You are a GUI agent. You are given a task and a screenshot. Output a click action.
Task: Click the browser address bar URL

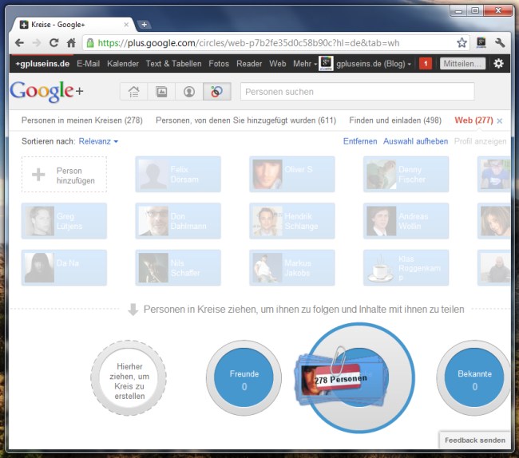[248, 43]
